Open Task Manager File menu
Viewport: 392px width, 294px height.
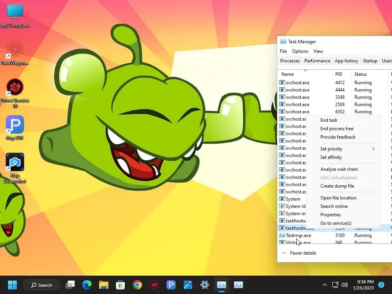[x=283, y=51]
